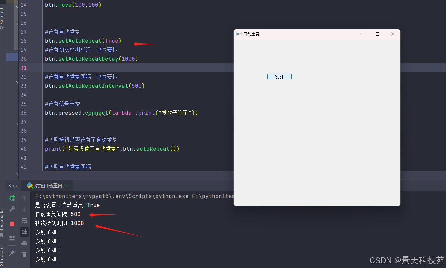This screenshot has height=268, width=446.
Task: Click the 自动重复 window title text
Action: [251, 34]
